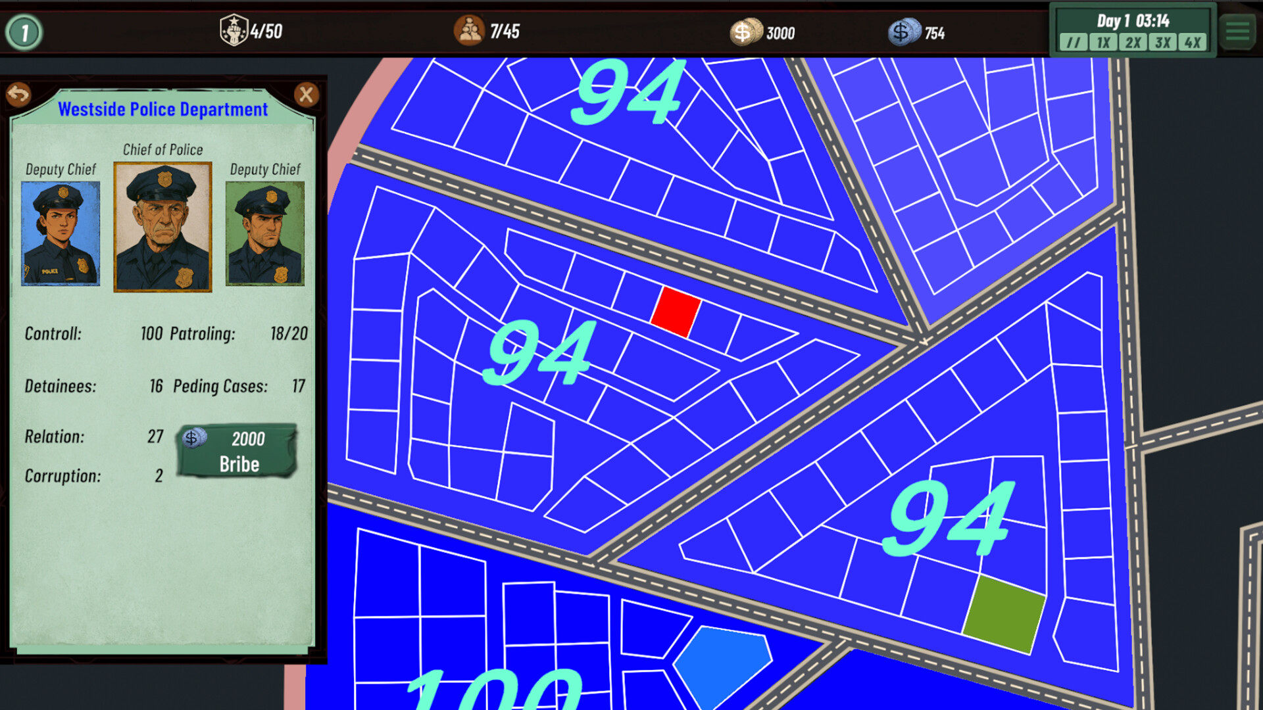Enable 2X game speed
The height and width of the screenshot is (710, 1263).
coord(1133,42)
